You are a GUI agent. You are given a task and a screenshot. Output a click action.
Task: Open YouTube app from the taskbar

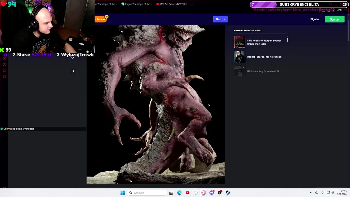pos(187,193)
